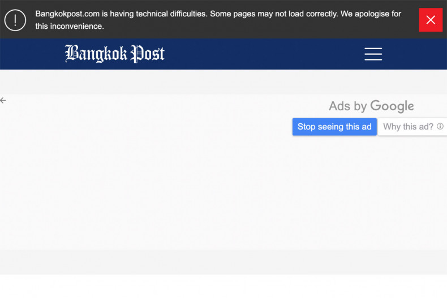Click Stop seeing this ad button

(x=334, y=127)
